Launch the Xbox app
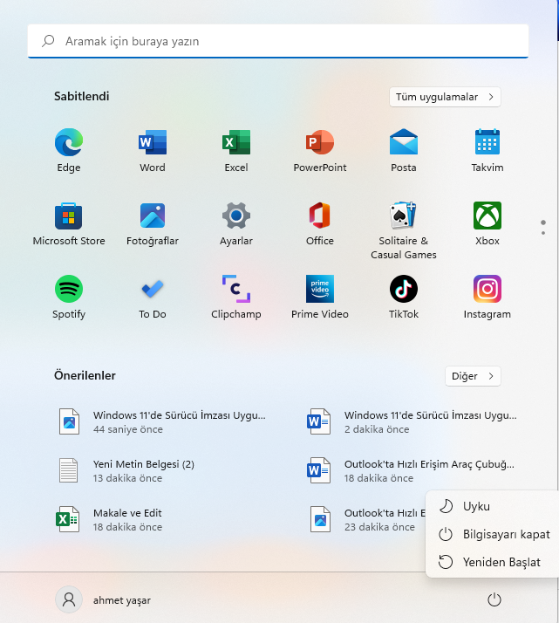 (487, 223)
